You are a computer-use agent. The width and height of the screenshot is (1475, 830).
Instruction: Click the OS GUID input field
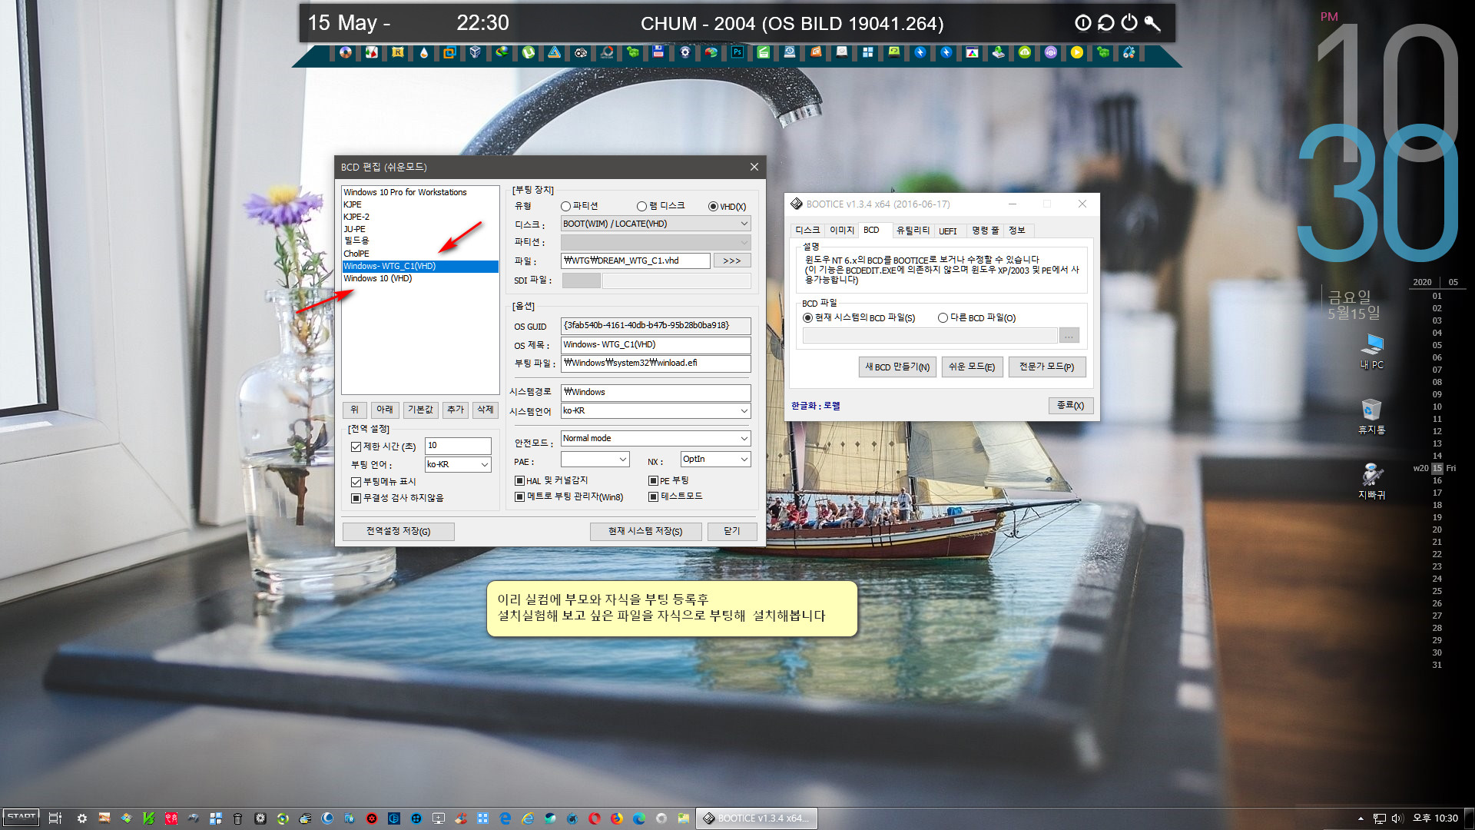655,325
